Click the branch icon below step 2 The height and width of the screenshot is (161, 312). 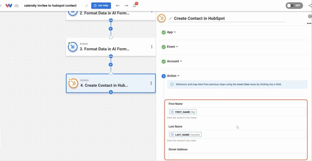111,20
